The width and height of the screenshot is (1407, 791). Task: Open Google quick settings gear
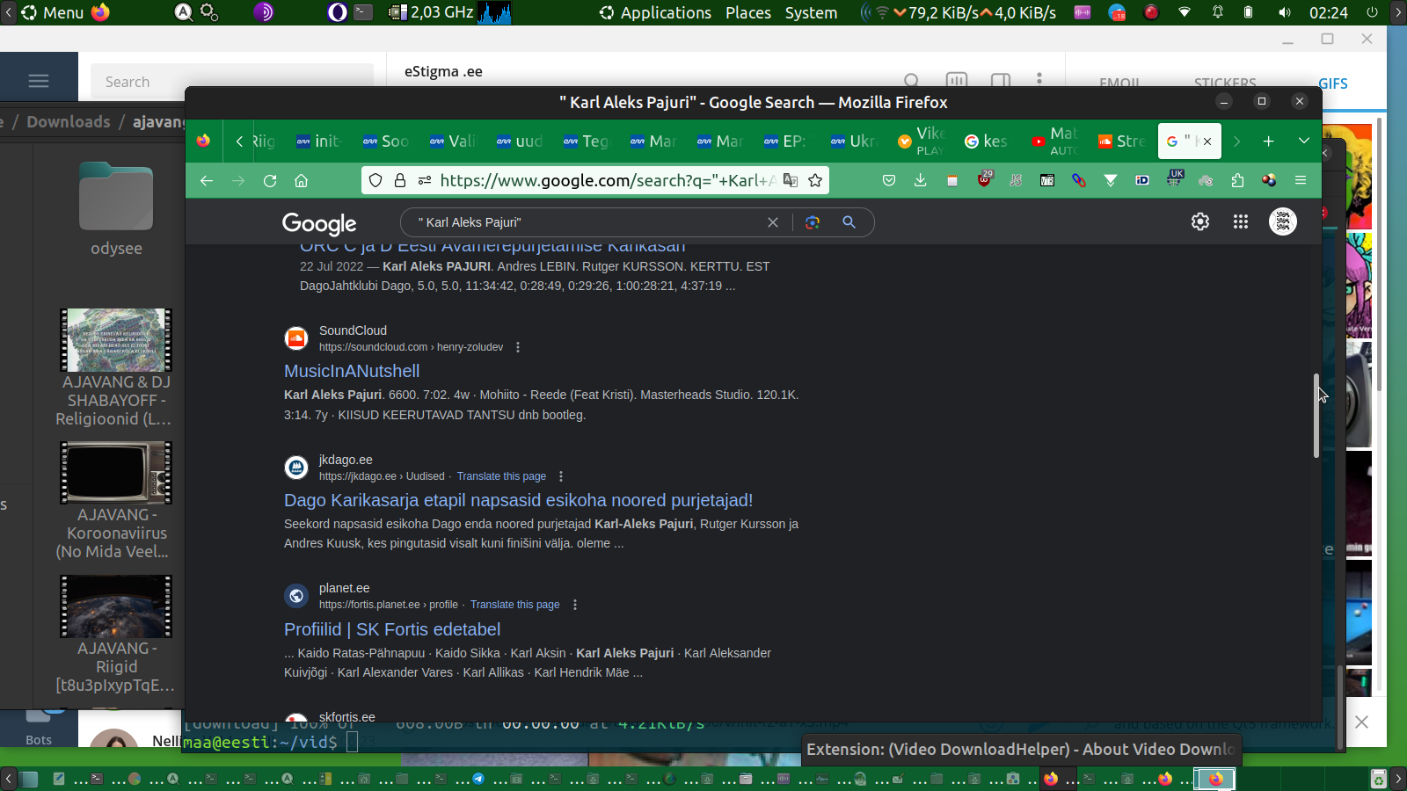(x=1200, y=221)
